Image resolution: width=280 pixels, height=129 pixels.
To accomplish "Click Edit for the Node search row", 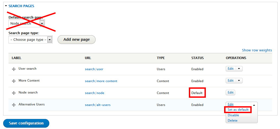I will click(230, 92).
